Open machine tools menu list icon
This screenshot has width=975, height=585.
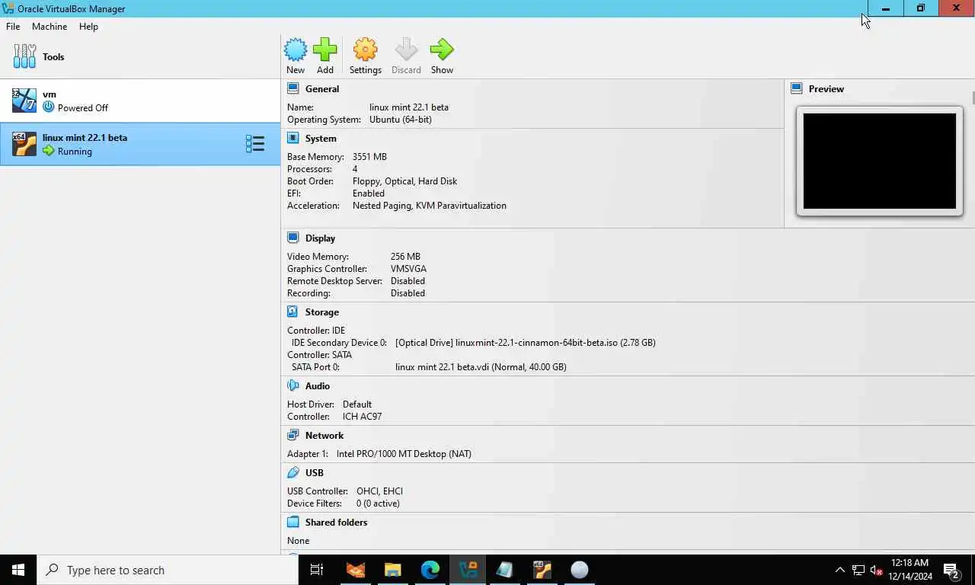[254, 144]
